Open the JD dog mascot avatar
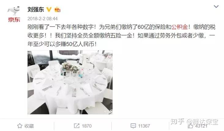Image resolution: width=224 pixels, height=131 pixels. coord(14,11)
